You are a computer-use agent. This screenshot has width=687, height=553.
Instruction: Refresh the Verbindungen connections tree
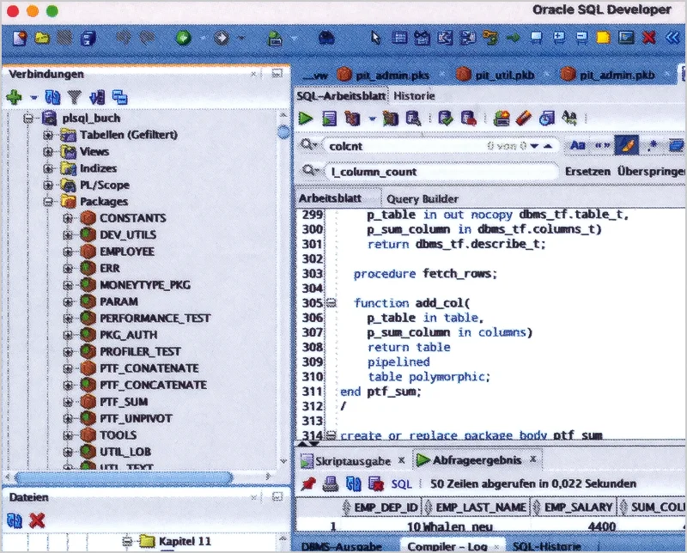tap(52, 97)
